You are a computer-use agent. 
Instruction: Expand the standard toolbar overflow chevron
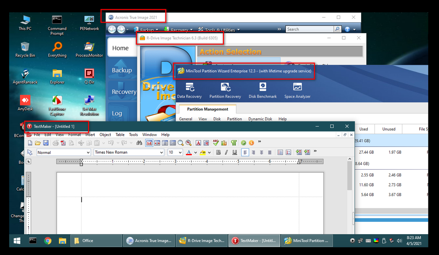pos(260,142)
